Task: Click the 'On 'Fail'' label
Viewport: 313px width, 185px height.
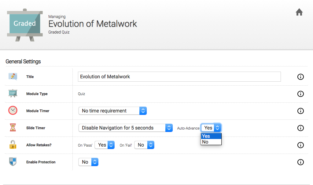Action: (126, 145)
